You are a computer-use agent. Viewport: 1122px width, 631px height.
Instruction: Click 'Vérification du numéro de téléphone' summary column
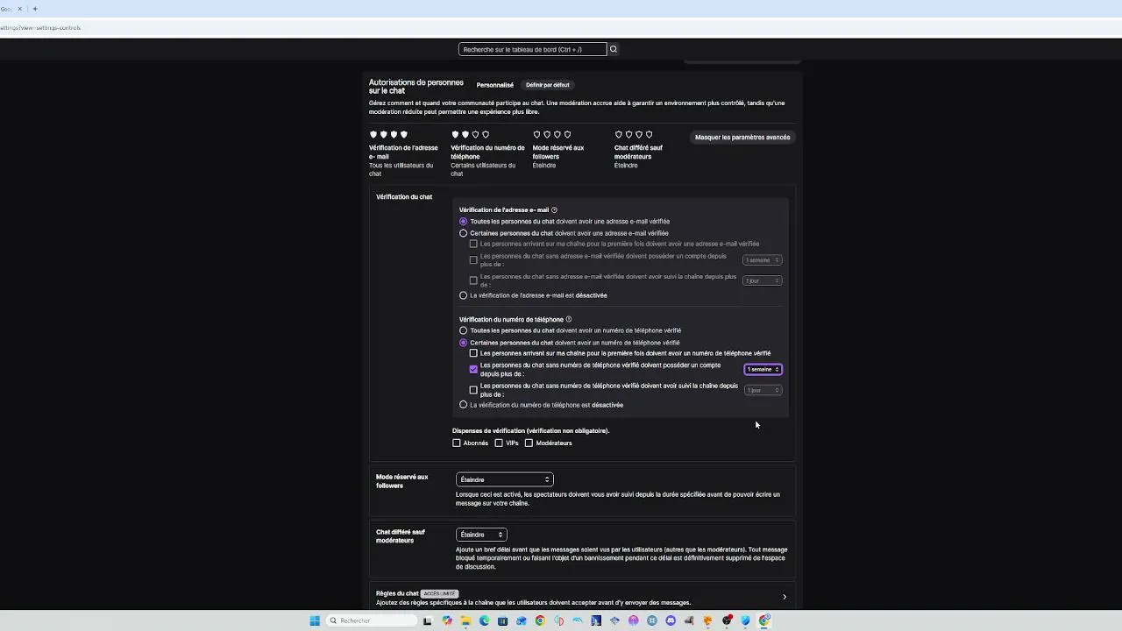[488, 152]
